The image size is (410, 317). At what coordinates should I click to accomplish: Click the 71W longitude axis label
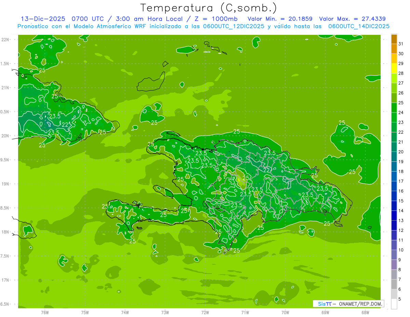pos(245,313)
